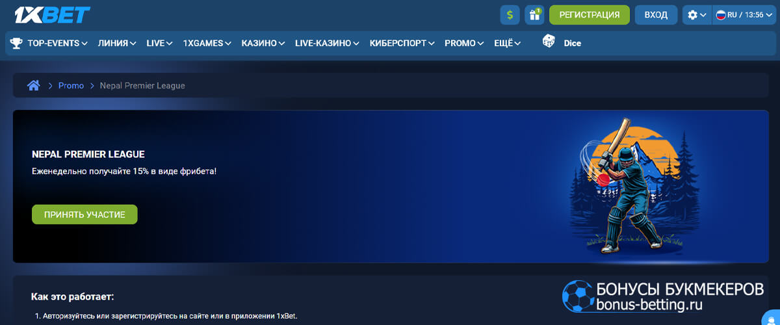Expand the КАЗИНО dropdown
This screenshot has width=780, height=325.
(263, 44)
